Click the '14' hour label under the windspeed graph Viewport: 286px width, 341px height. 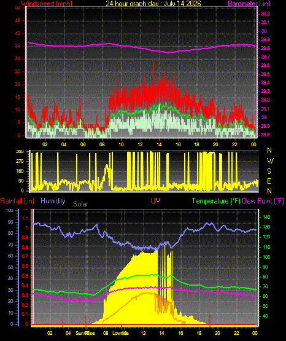[159, 144]
